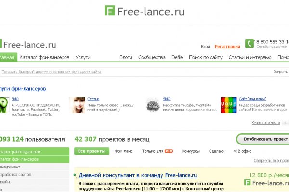Open the Услуги menu item
This screenshot has width=289, height=192.
[83, 57]
